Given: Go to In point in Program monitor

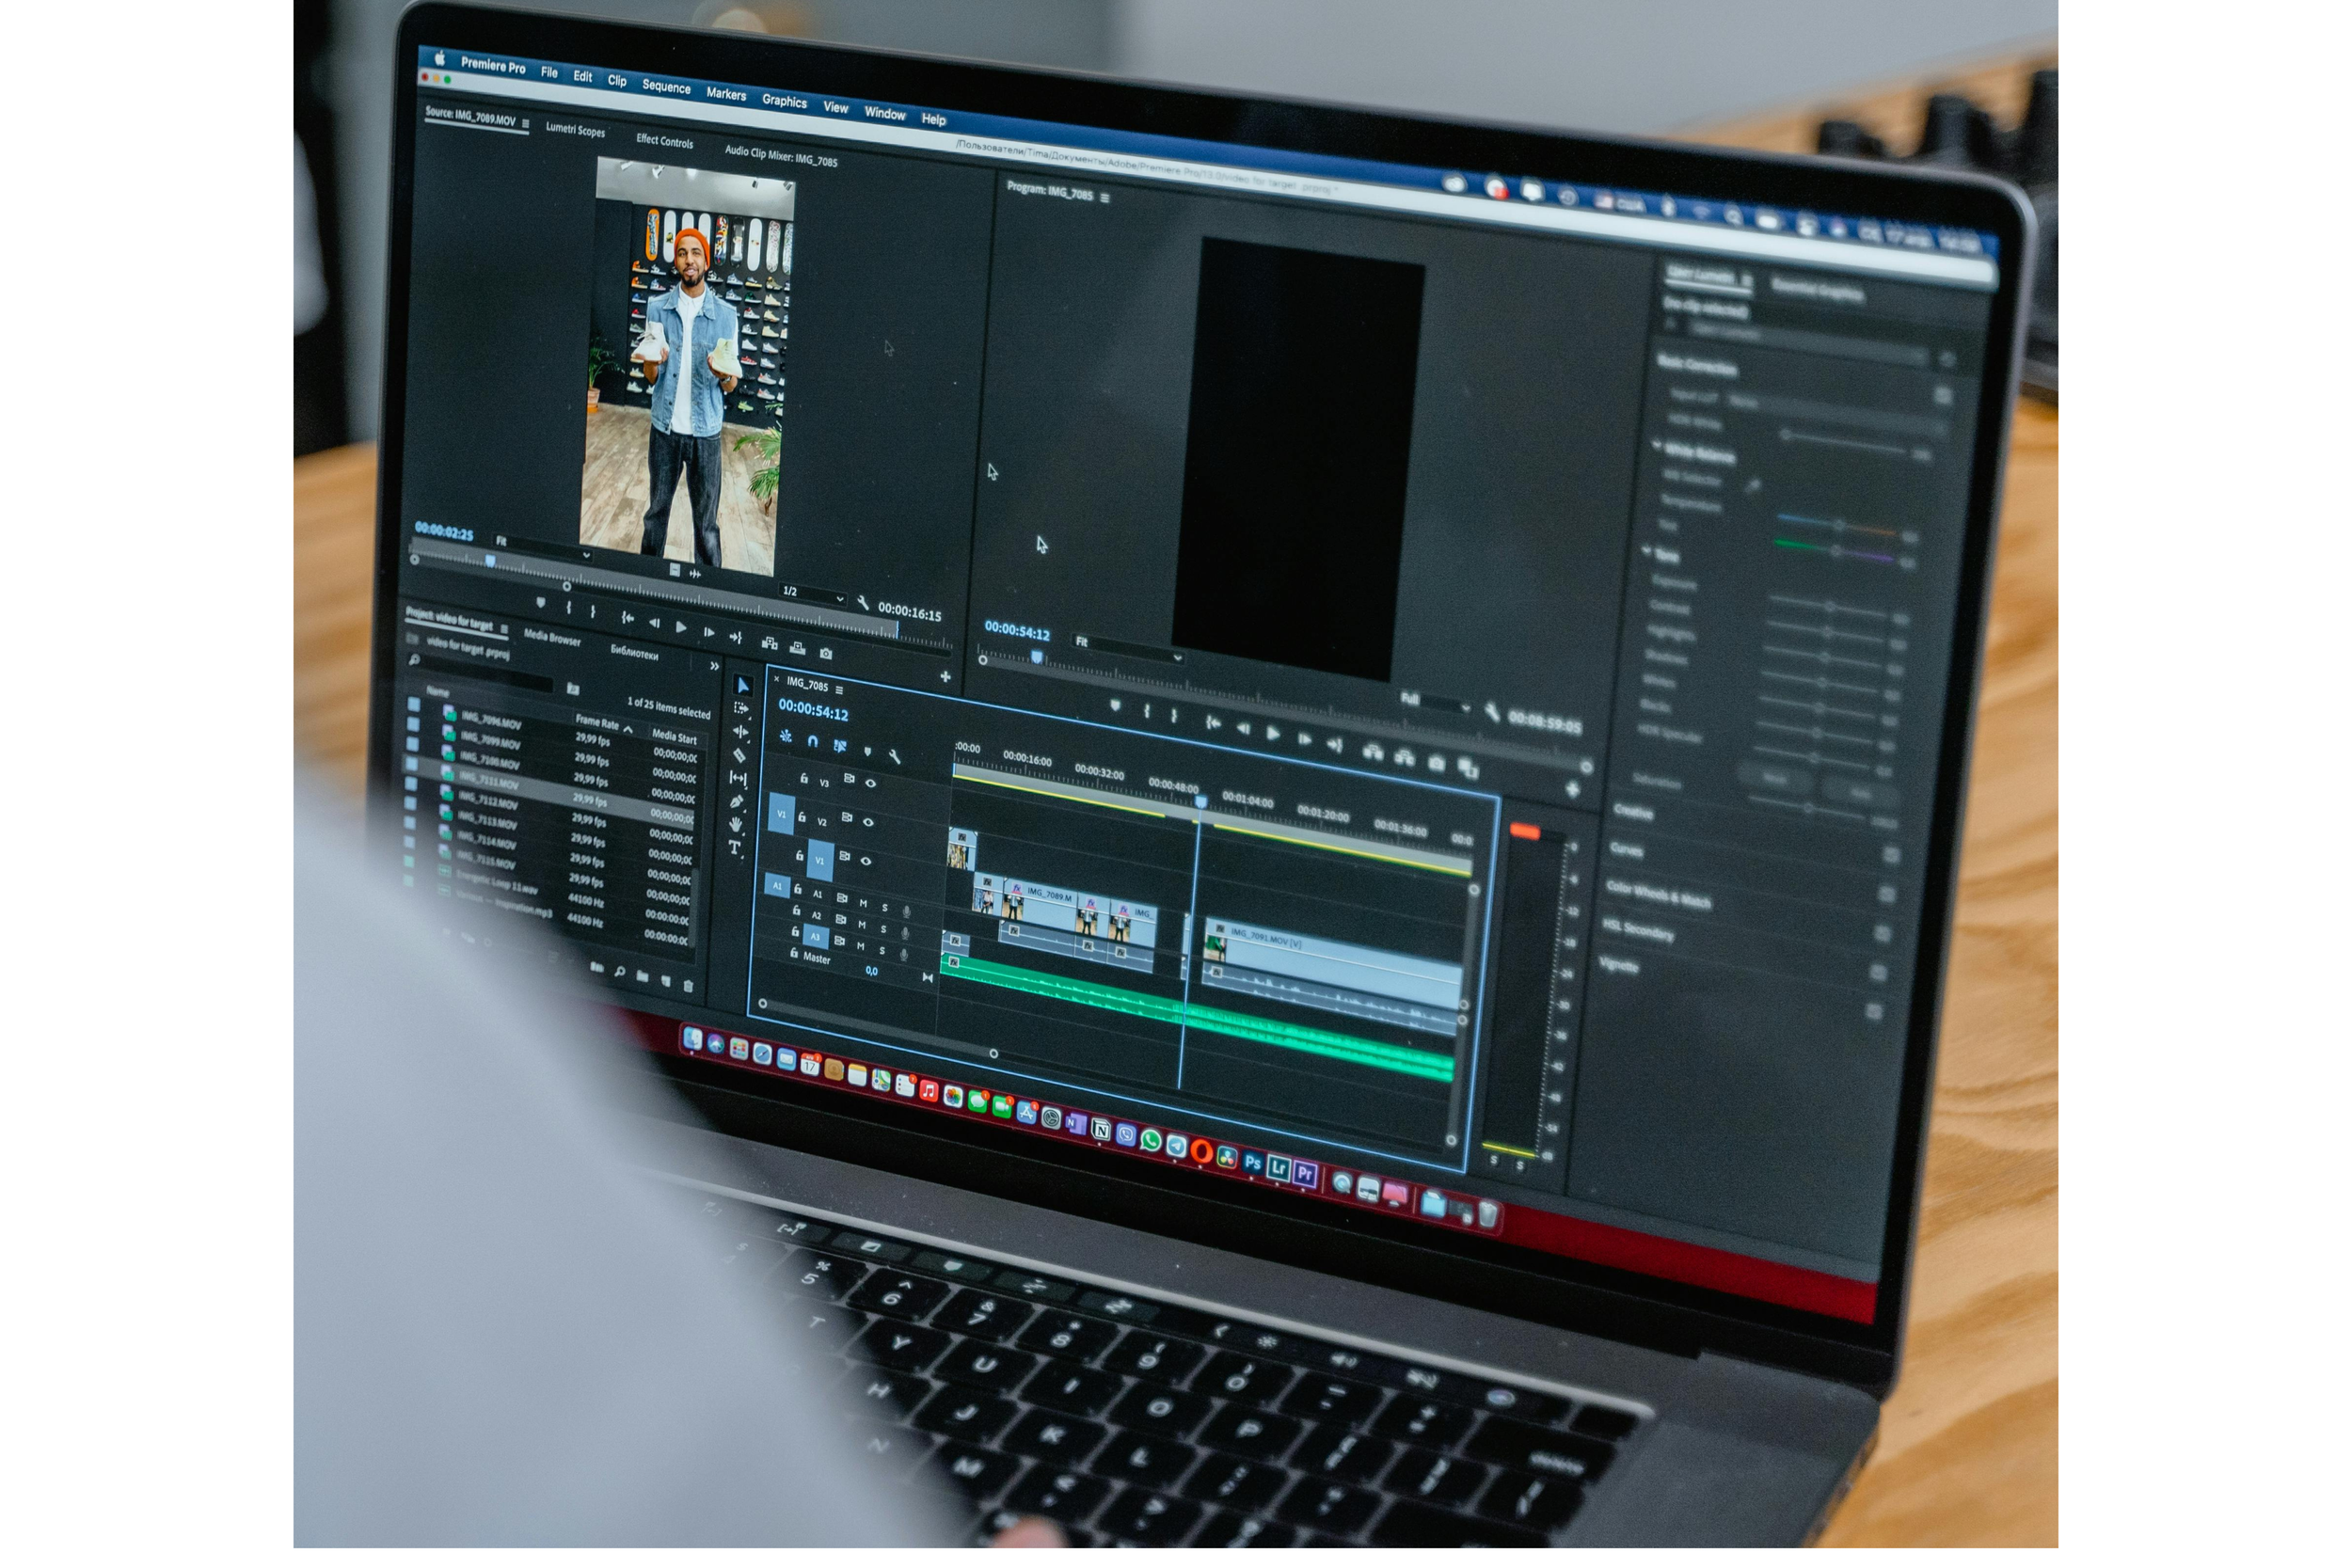Looking at the screenshot, I should [x=1213, y=724].
